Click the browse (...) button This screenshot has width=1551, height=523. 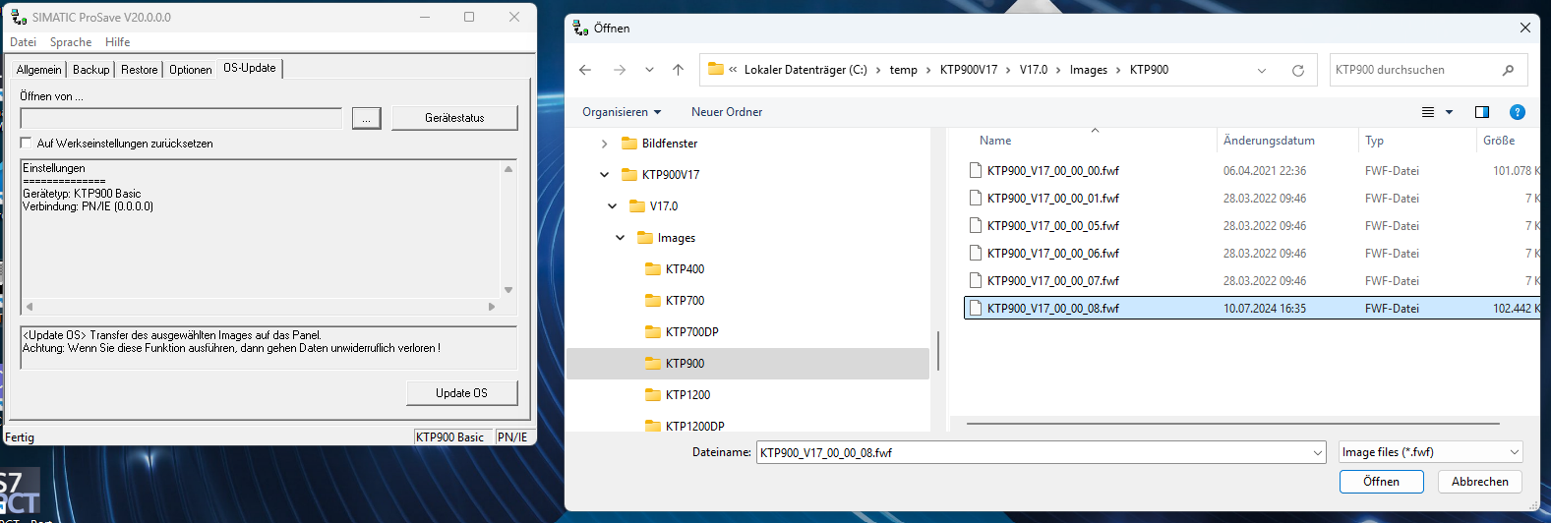click(x=366, y=118)
